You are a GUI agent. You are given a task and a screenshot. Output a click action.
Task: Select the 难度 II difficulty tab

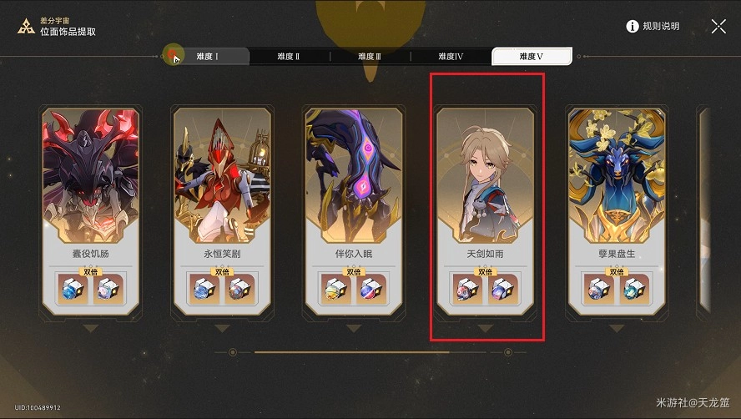288,56
